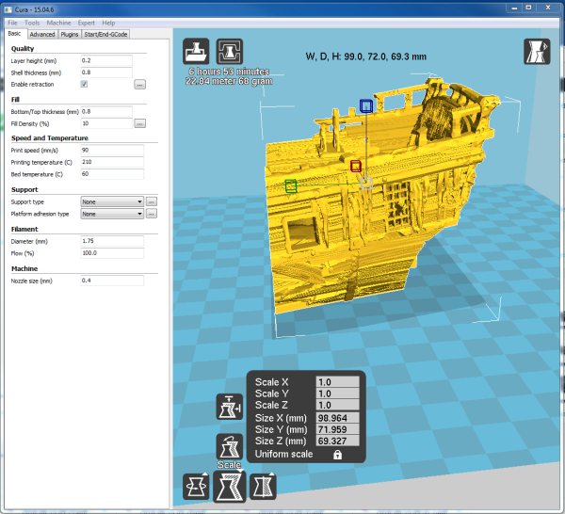
Task: Switch to the Plugins tab
Action: click(x=70, y=34)
